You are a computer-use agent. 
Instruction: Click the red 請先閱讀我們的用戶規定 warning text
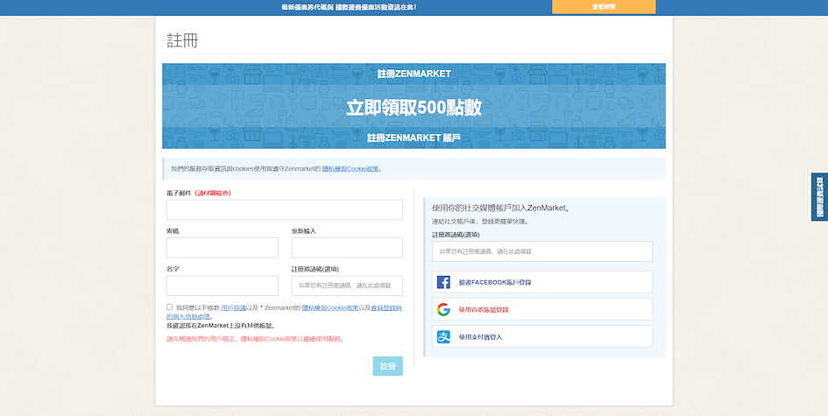[x=256, y=339]
